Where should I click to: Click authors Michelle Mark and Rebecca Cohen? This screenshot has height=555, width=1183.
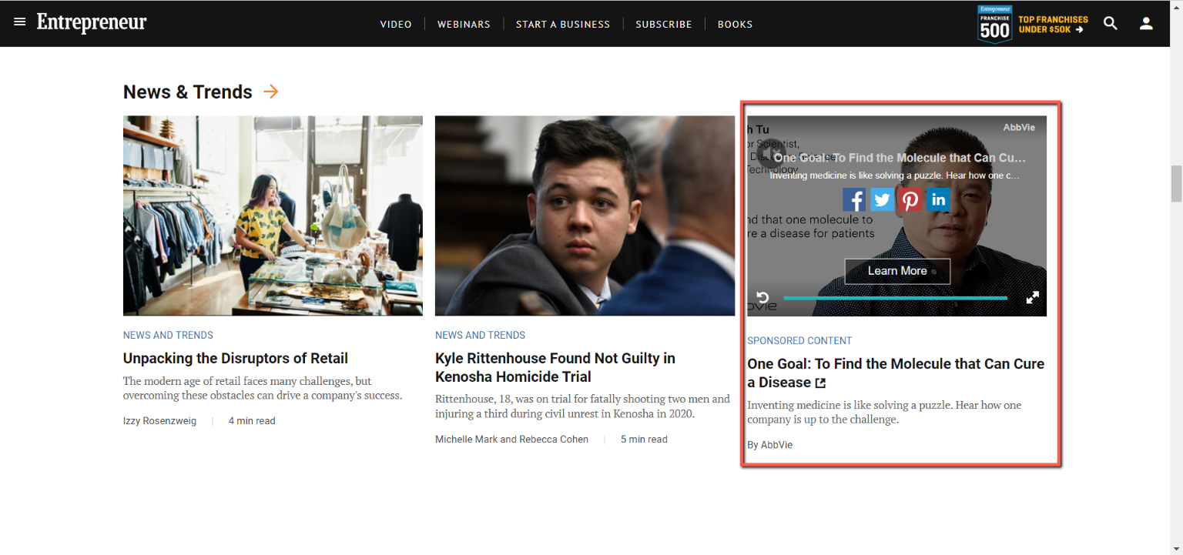click(511, 440)
